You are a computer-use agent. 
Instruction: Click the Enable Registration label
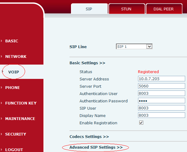coord(98,123)
